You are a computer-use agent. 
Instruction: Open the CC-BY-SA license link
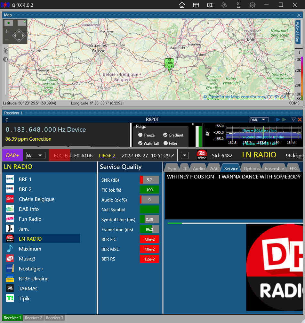(x=277, y=97)
